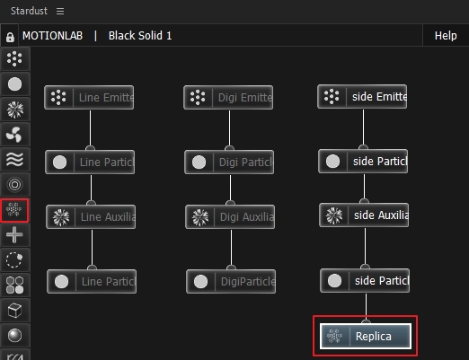Select the four-circles Material icon in the sidebar
The height and width of the screenshot is (360, 469).
coord(14,285)
